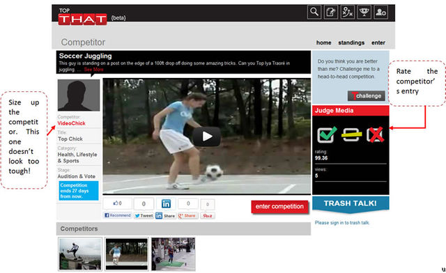Click the 'Soccer Juggling' title

coord(85,56)
